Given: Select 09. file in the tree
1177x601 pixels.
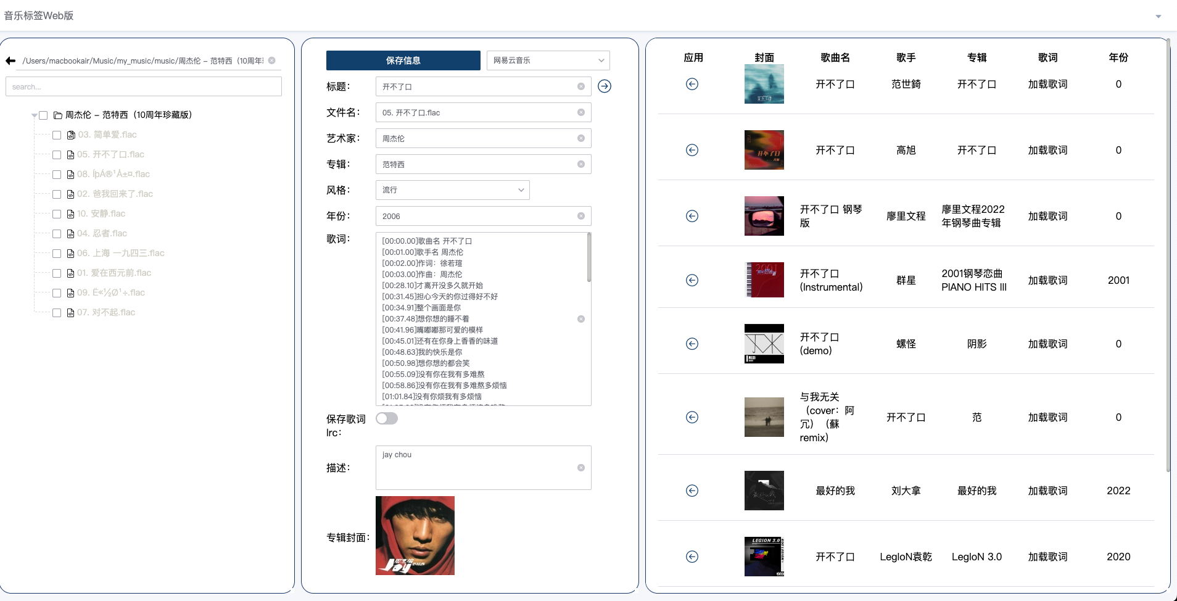Looking at the screenshot, I should [x=111, y=293].
